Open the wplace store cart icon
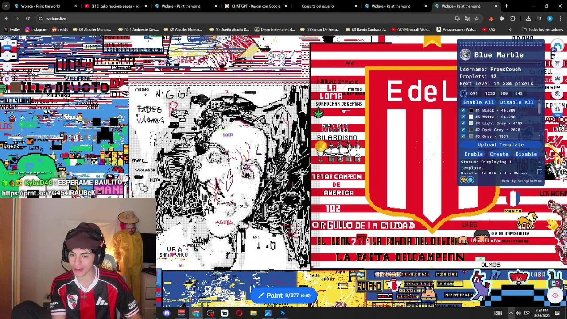The image size is (567, 319). coord(558,63)
